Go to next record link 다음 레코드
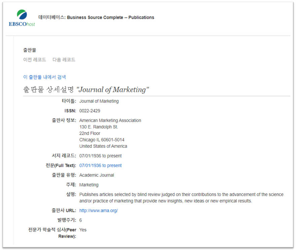 (64, 60)
